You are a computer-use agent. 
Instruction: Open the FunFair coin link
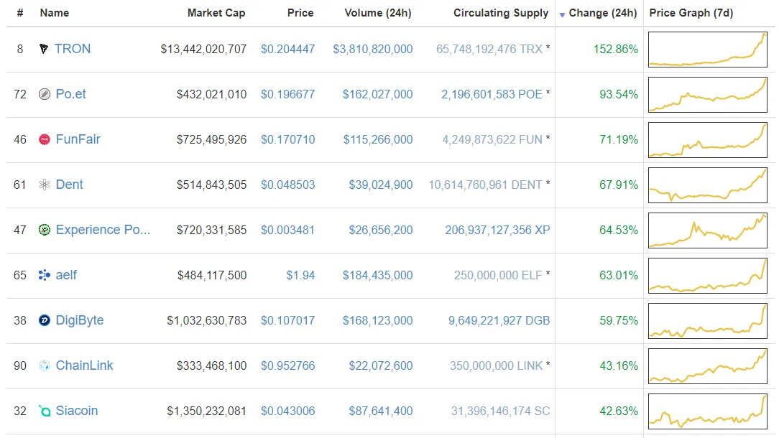tap(78, 139)
